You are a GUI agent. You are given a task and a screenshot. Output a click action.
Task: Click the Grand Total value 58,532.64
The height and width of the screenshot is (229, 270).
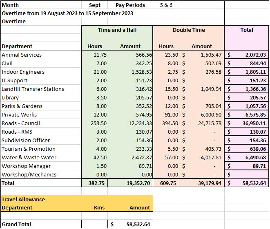point(130,224)
